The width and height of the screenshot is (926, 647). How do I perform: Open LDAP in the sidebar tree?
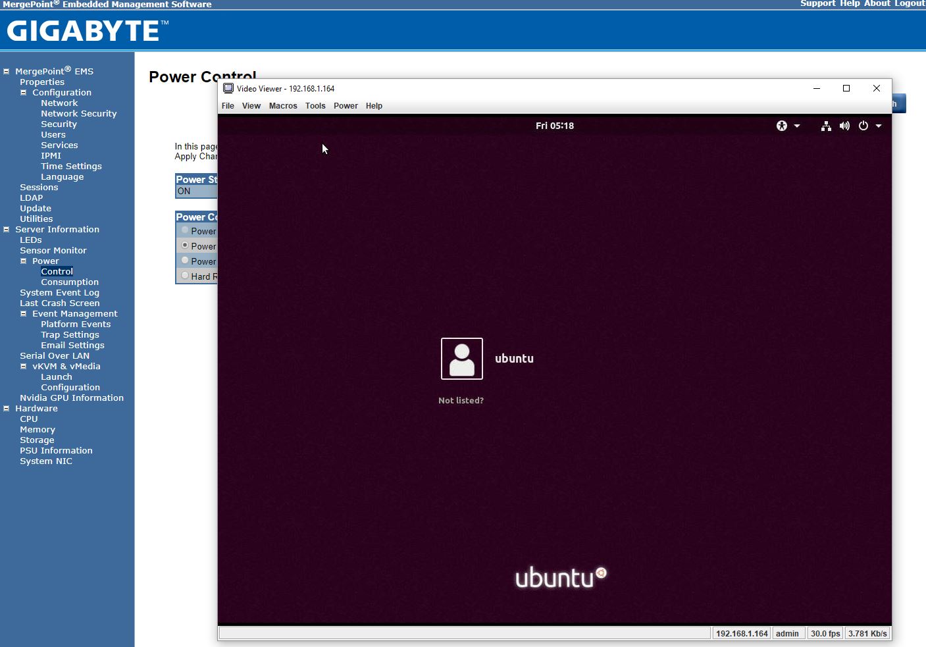coord(32,198)
